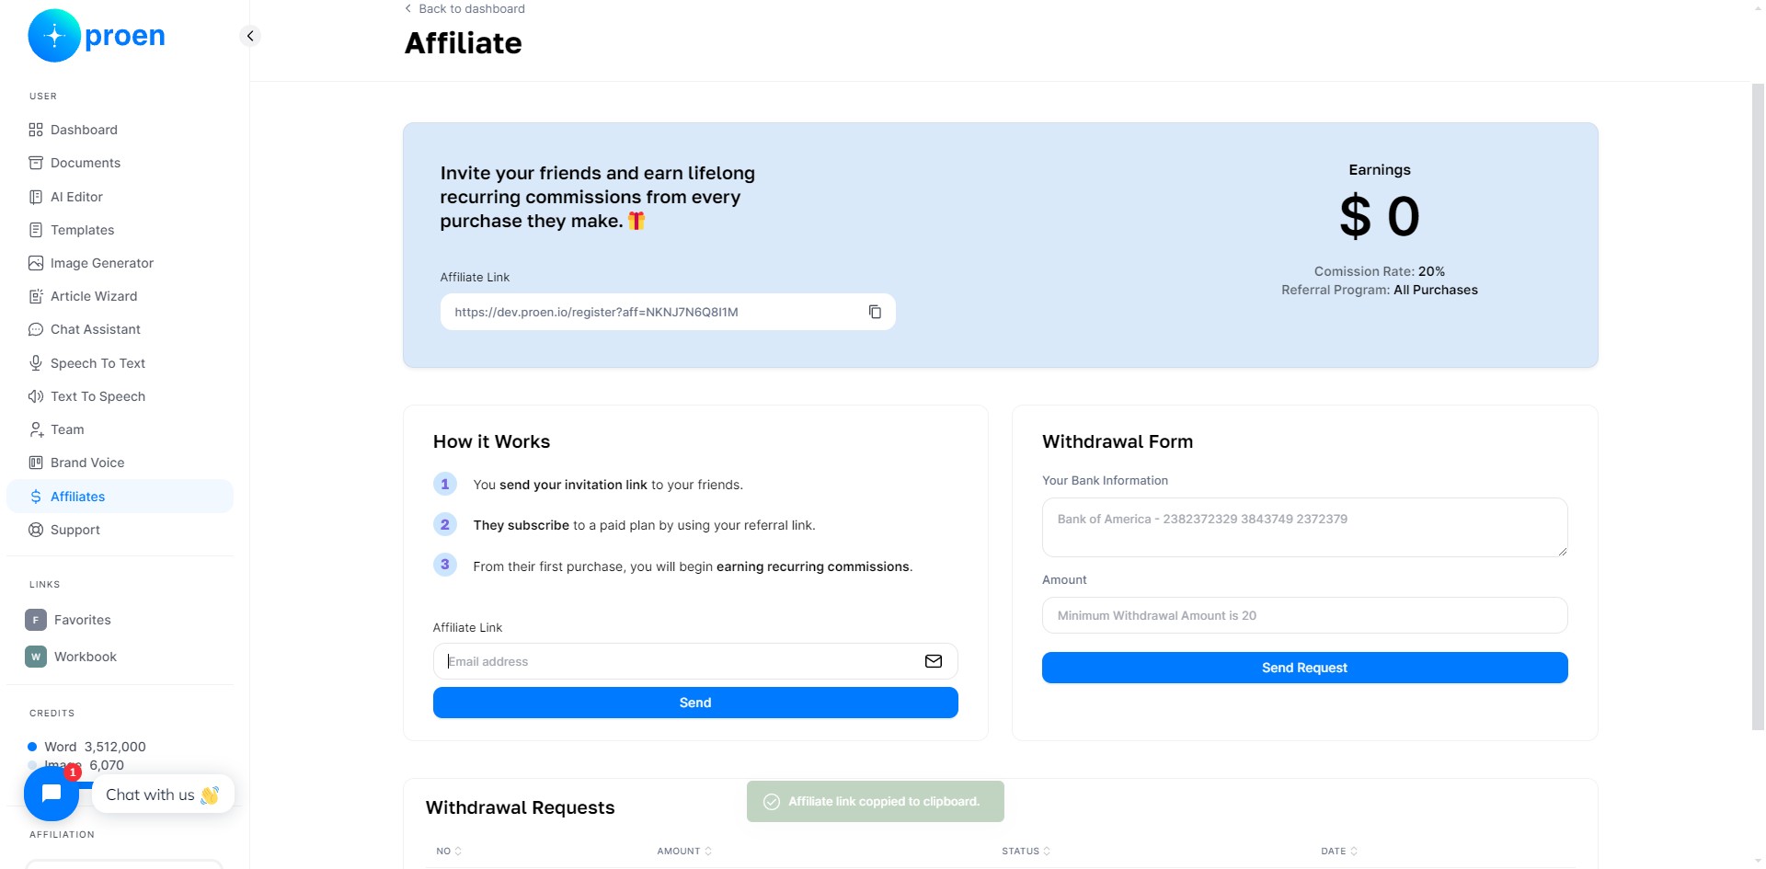1766x869 pixels.
Task: Open the chat widget bubble icon
Action: point(52,793)
